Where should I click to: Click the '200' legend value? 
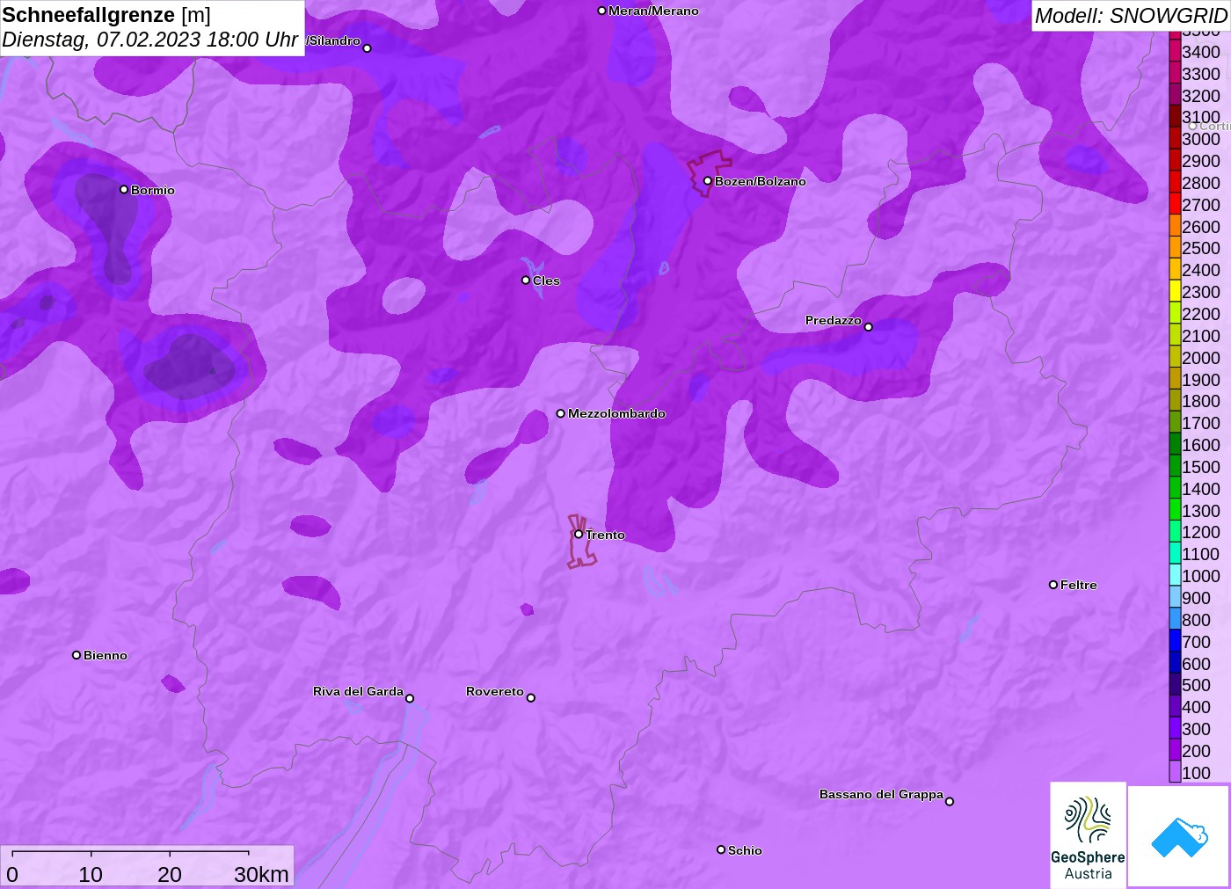tap(1196, 751)
